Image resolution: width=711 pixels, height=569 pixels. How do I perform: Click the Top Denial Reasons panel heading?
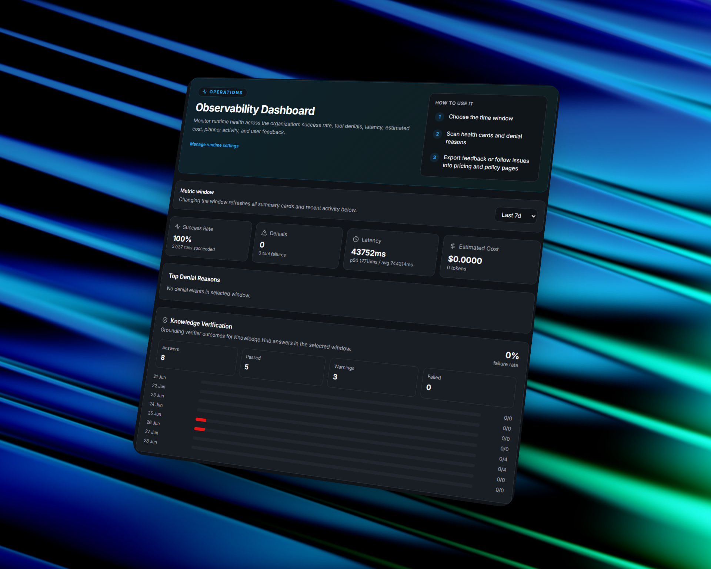194,277
